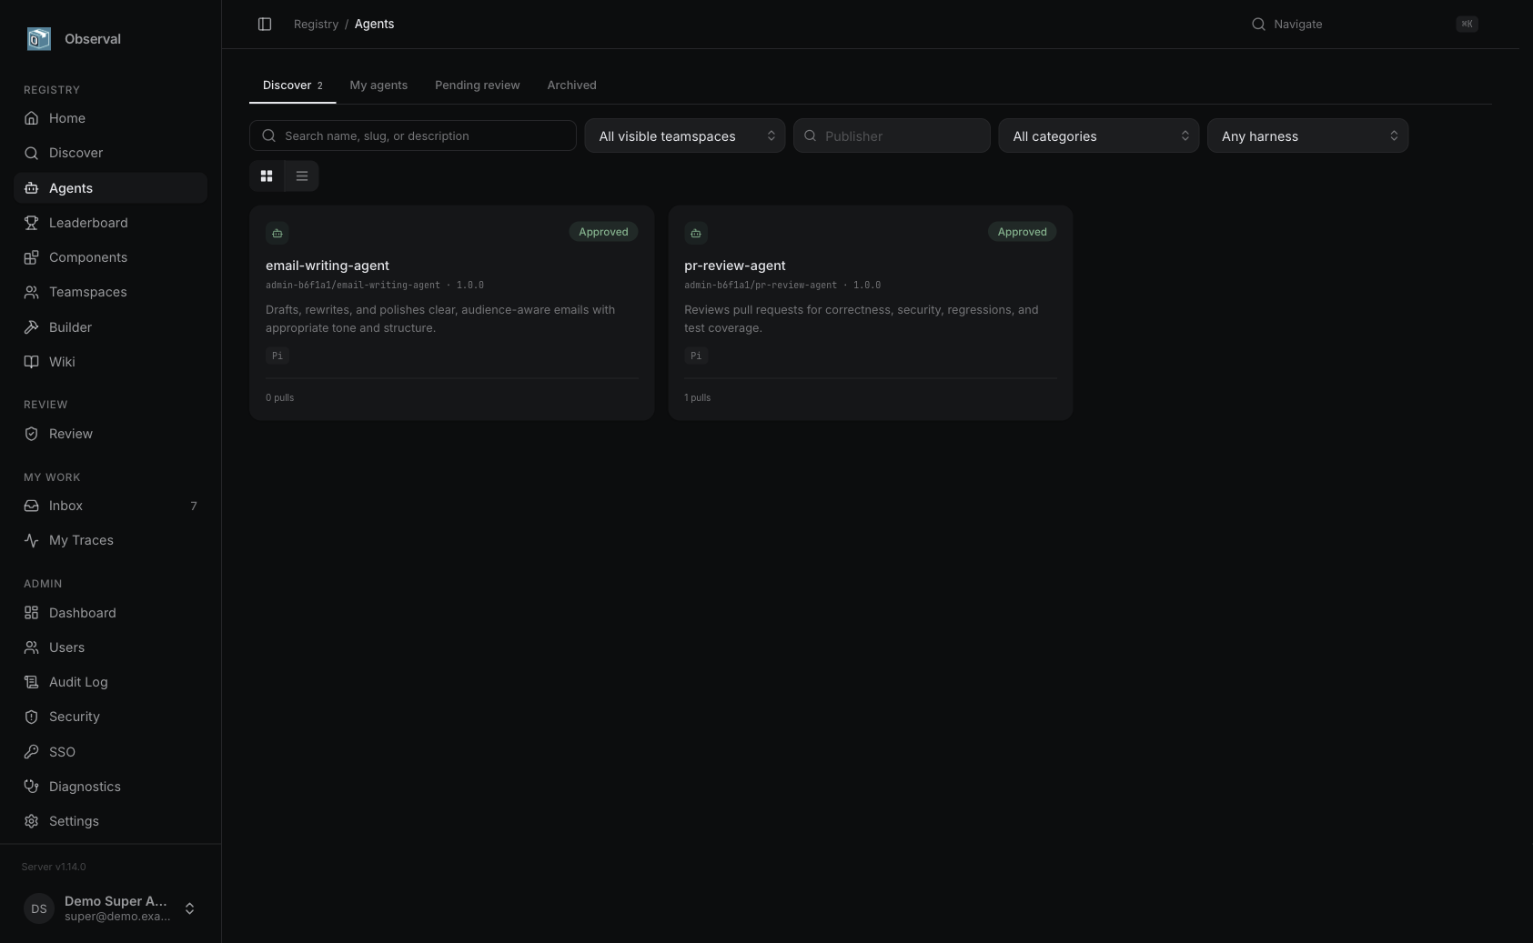Click the DS user avatar
The height and width of the screenshot is (943, 1533).
pyautogui.click(x=39, y=908)
